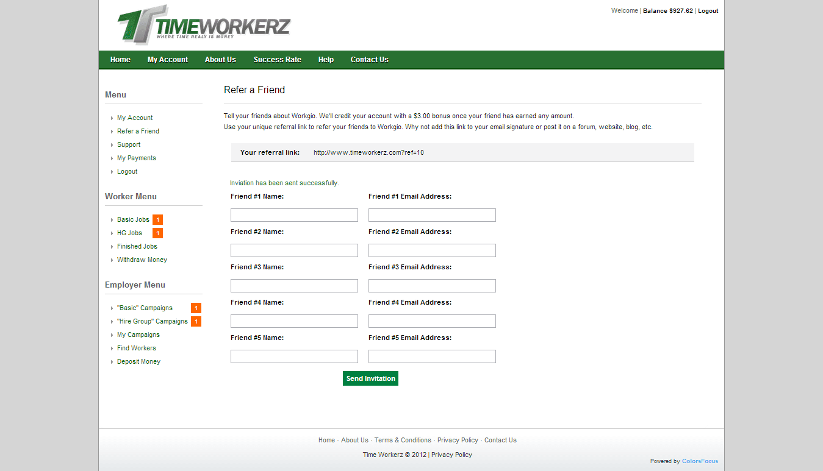Open Privacy Policy in footer link row

pos(458,441)
